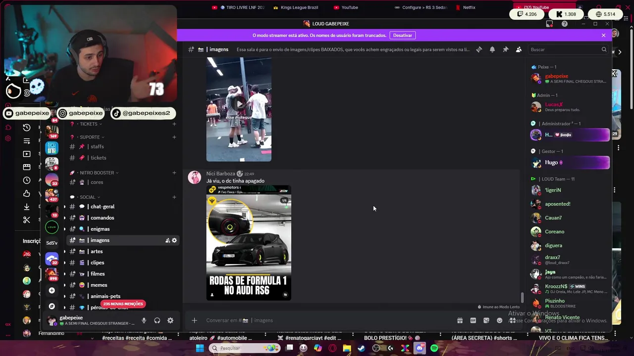
Task: Show pinned messages pin icon
Action: point(506,49)
